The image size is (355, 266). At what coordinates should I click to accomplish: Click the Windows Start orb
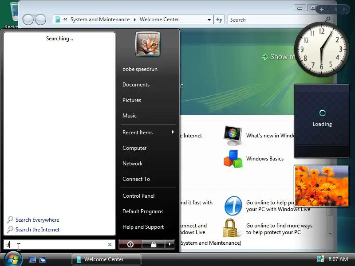(13, 259)
